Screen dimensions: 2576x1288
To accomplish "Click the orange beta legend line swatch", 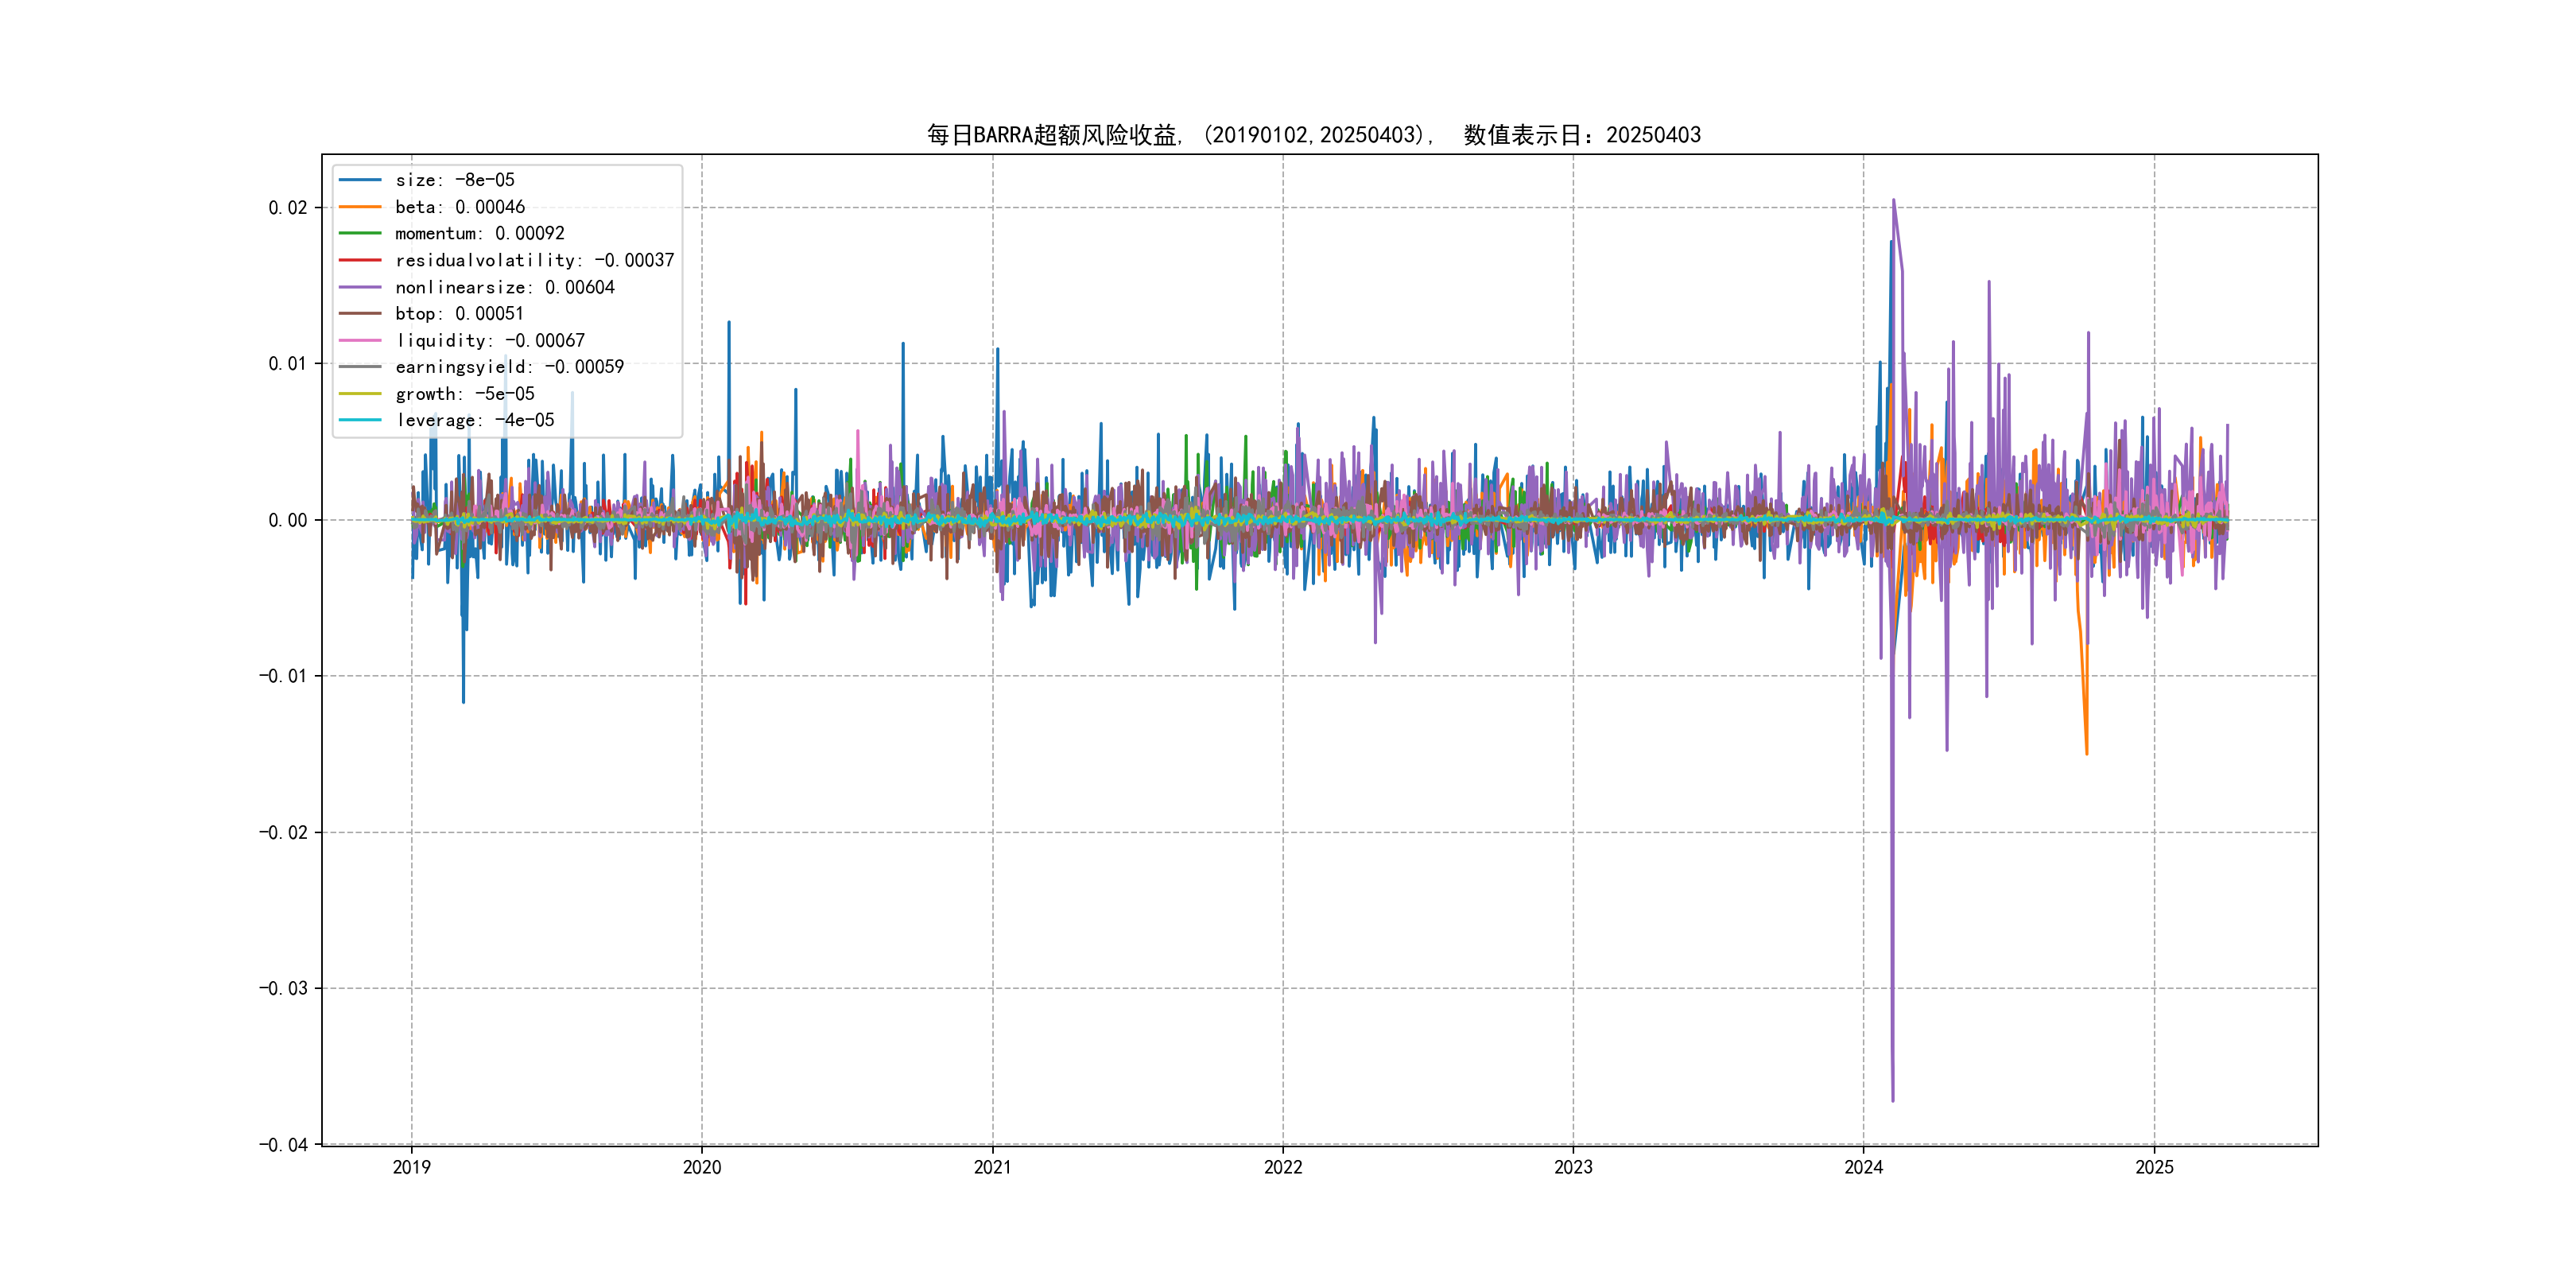I will coord(360,207).
